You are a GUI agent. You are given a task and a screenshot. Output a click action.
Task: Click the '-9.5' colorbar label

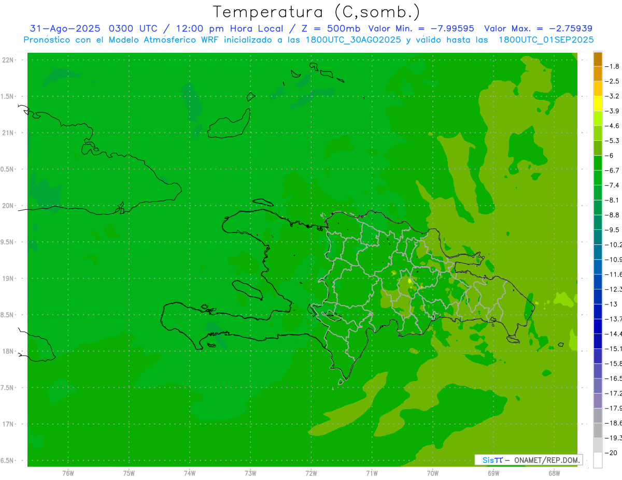pos(612,230)
